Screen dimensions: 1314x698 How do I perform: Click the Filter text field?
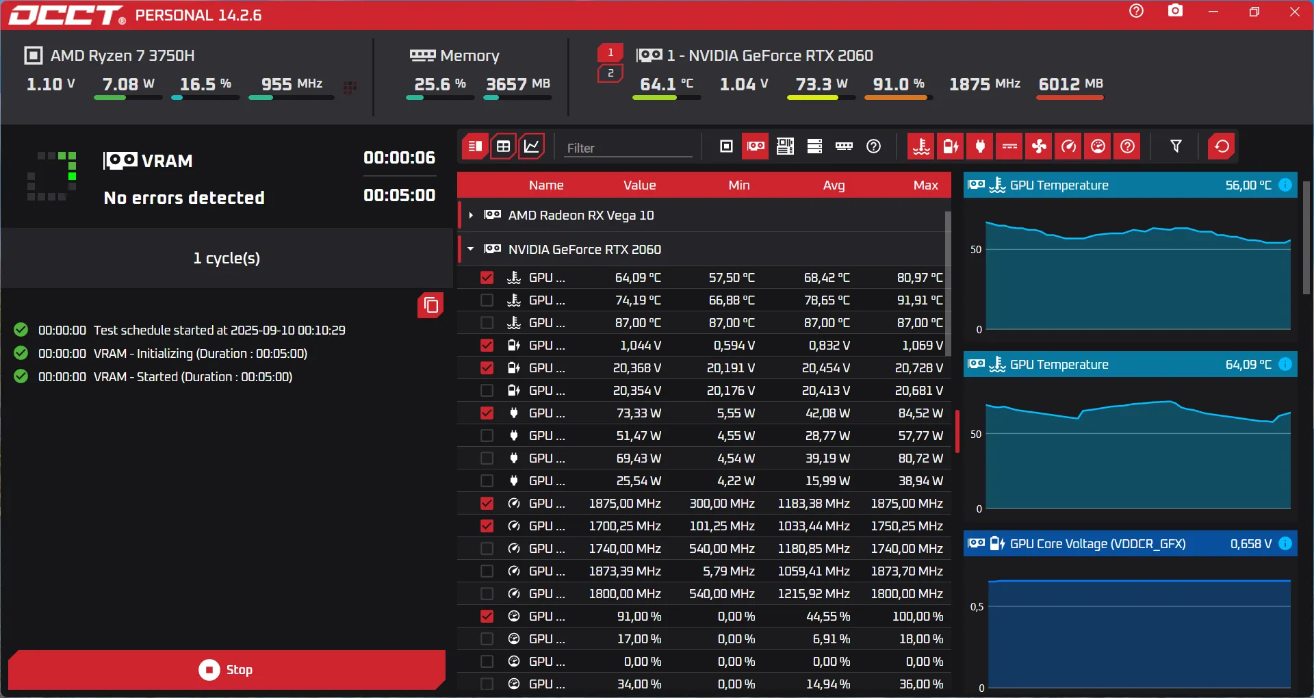pyautogui.click(x=628, y=148)
